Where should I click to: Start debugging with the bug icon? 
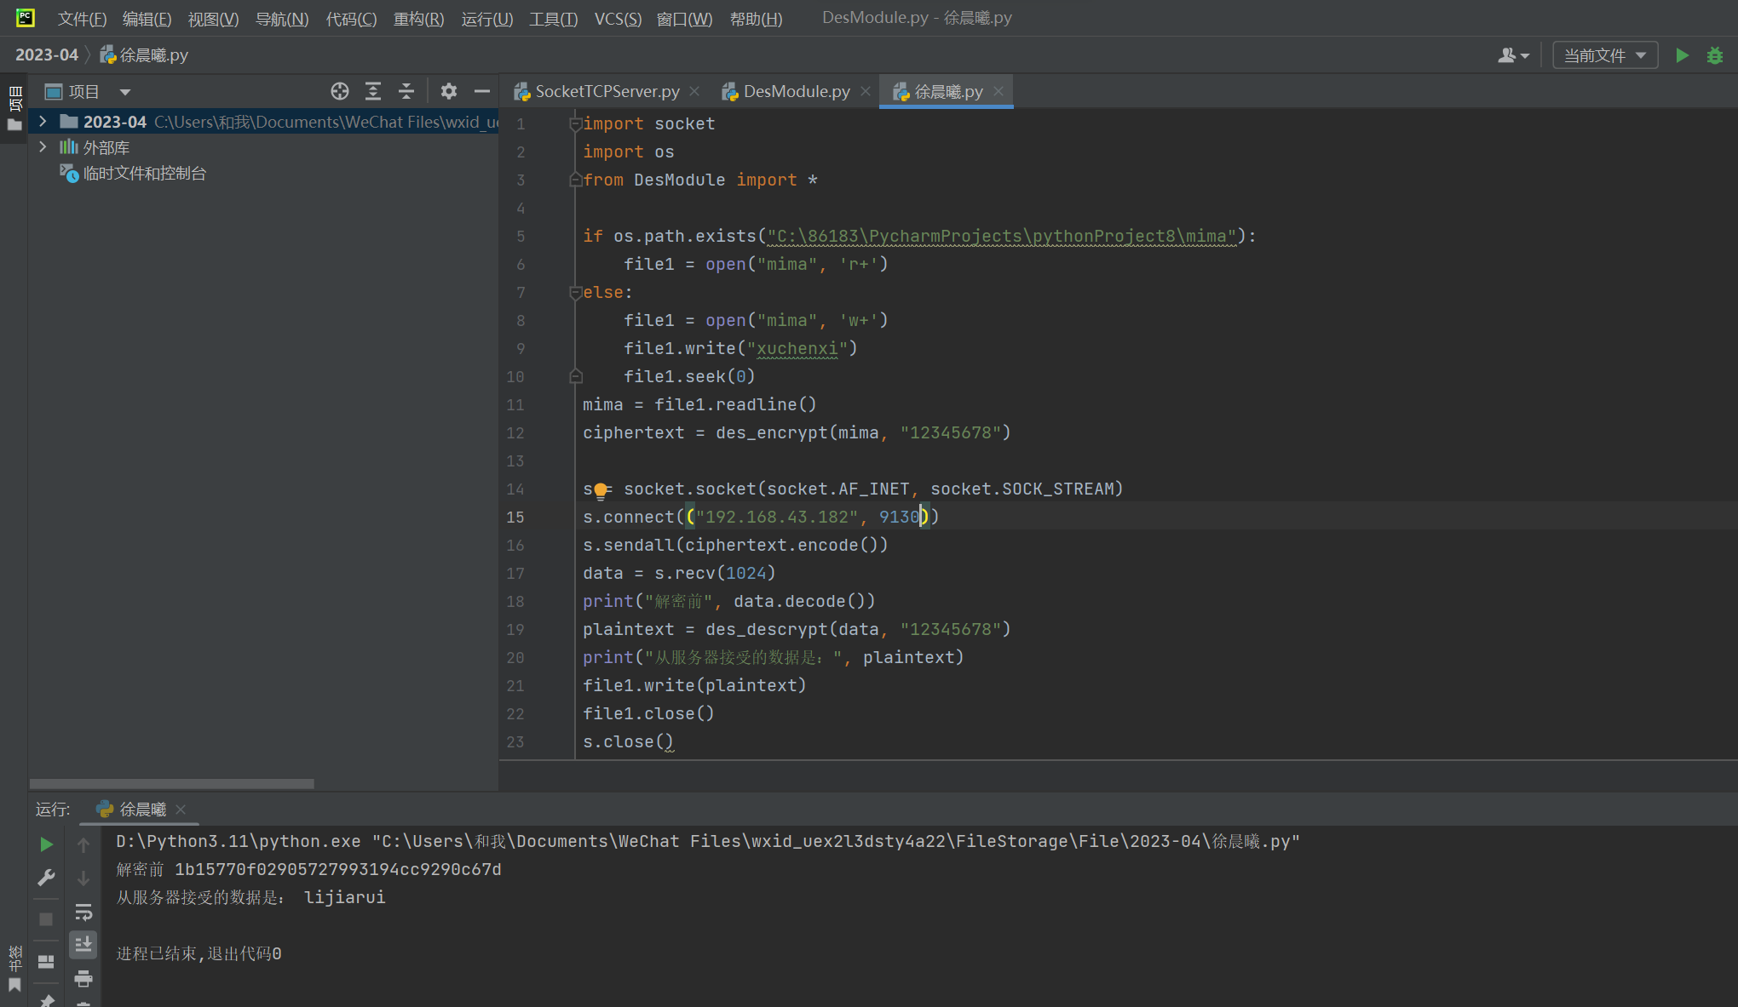click(1714, 55)
